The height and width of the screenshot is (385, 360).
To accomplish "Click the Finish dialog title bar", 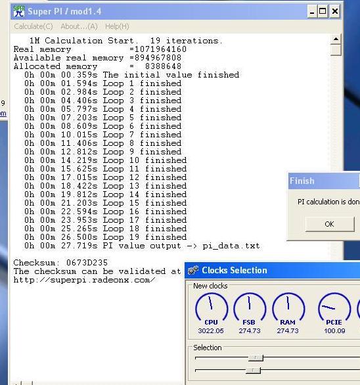I will [324, 181].
